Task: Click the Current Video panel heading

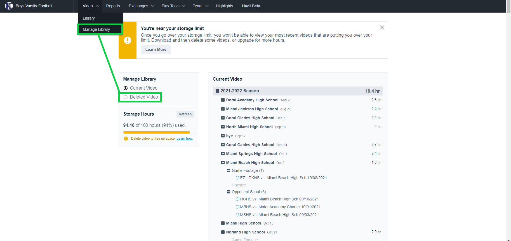Action: tap(227, 79)
